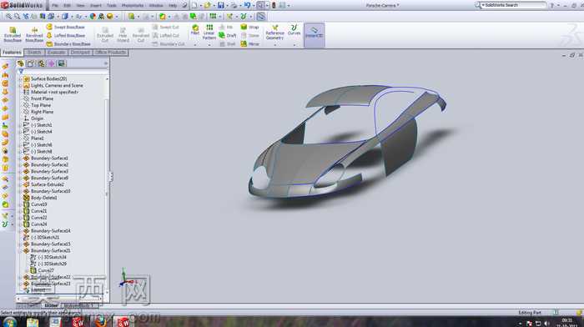
Task: Select the Linear Pattern tool
Action: click(209, 32)
